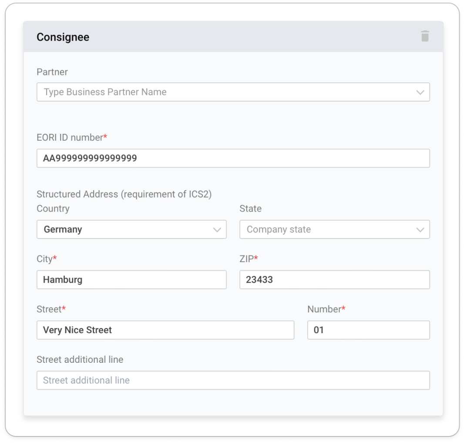Click the chevron arrow in State field
The height and width of the screenshot is (443, 464).
[420, 230]
